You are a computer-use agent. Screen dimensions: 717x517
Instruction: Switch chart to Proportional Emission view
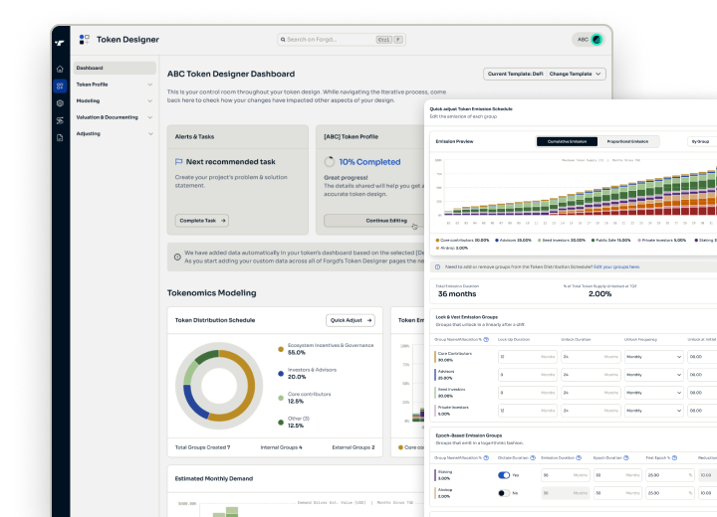(627, 141)
